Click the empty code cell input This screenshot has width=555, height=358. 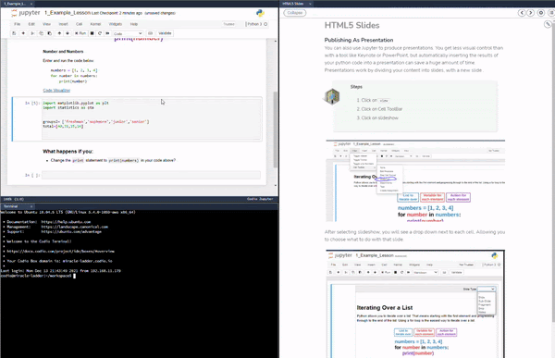[151, 175]
